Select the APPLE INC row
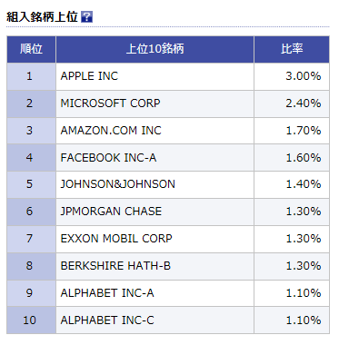The image size is (339, 345). 168,76
